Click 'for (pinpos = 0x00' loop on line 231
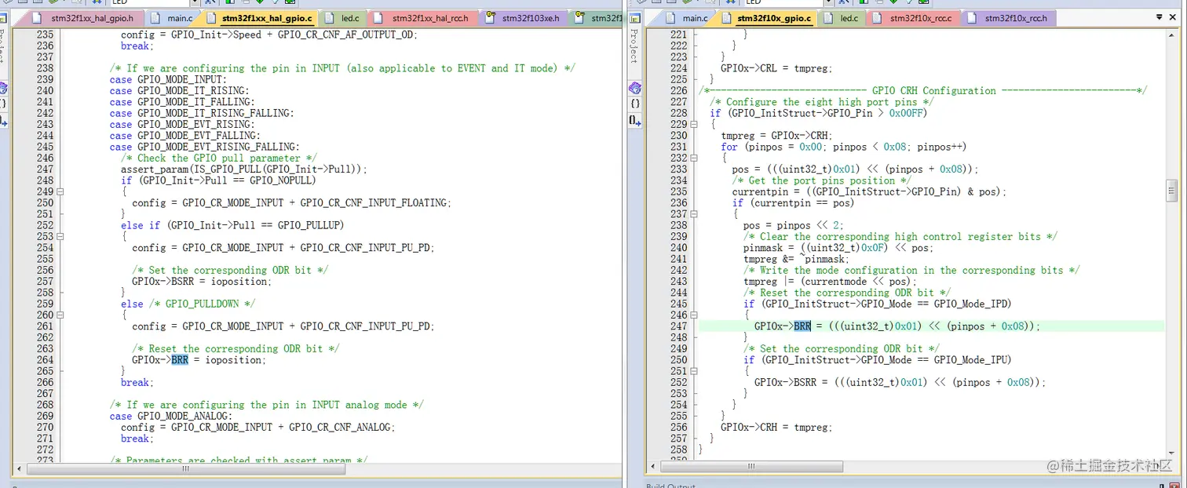 click(x=844, y=147)
